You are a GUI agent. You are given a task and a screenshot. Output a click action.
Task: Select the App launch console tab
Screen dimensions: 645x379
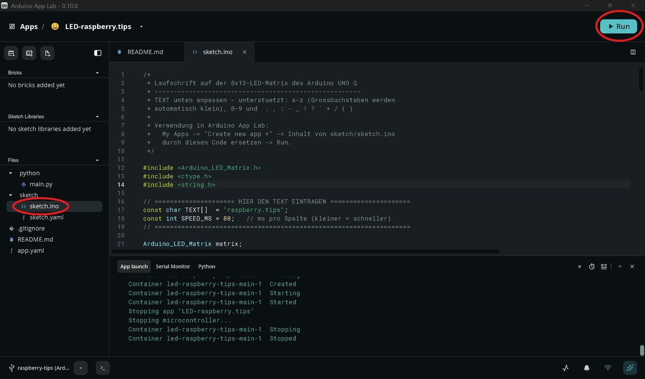(x=134, y=267)
